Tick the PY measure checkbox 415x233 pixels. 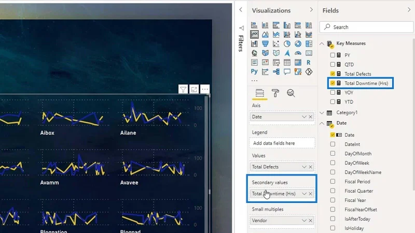point(333,55)
